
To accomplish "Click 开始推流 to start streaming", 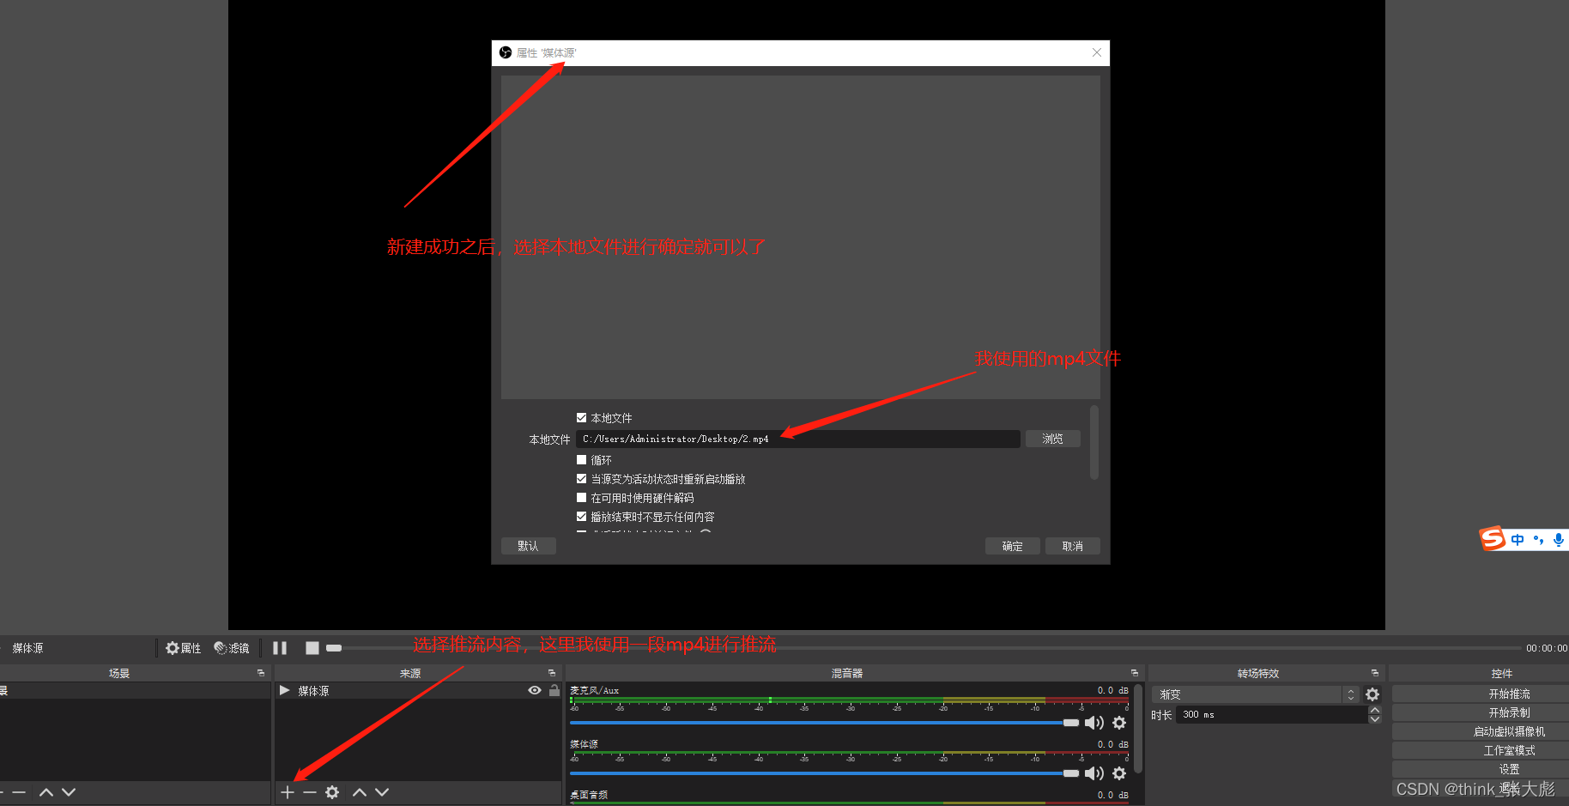I will click(x=1510, y=694).
